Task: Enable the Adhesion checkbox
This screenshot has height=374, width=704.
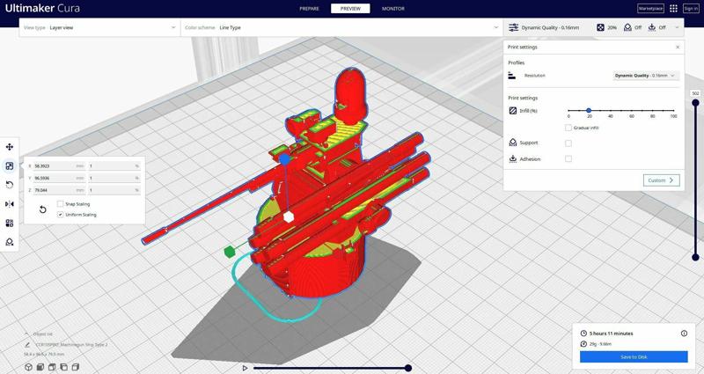Action: 568,158
